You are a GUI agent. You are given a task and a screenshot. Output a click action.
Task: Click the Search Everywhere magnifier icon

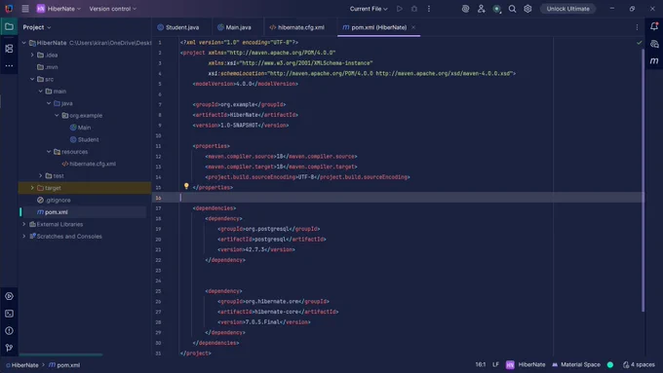[x=512, y=9]
